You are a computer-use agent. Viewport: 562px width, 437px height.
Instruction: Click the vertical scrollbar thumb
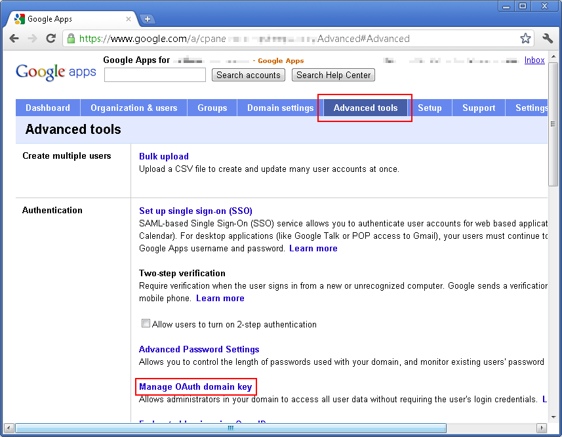pos(553,124)
